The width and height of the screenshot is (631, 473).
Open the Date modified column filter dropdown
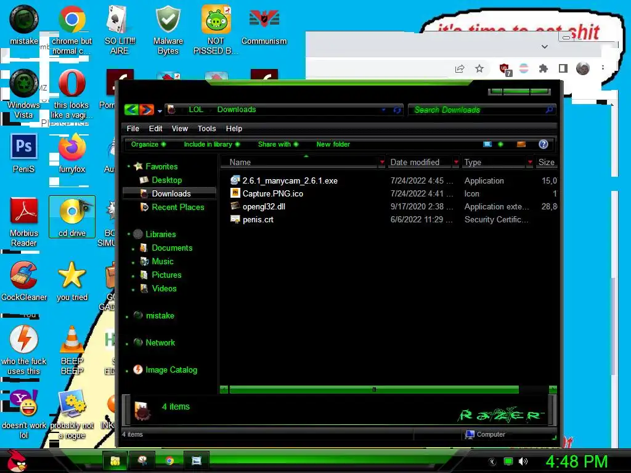[x=456, y=162]
